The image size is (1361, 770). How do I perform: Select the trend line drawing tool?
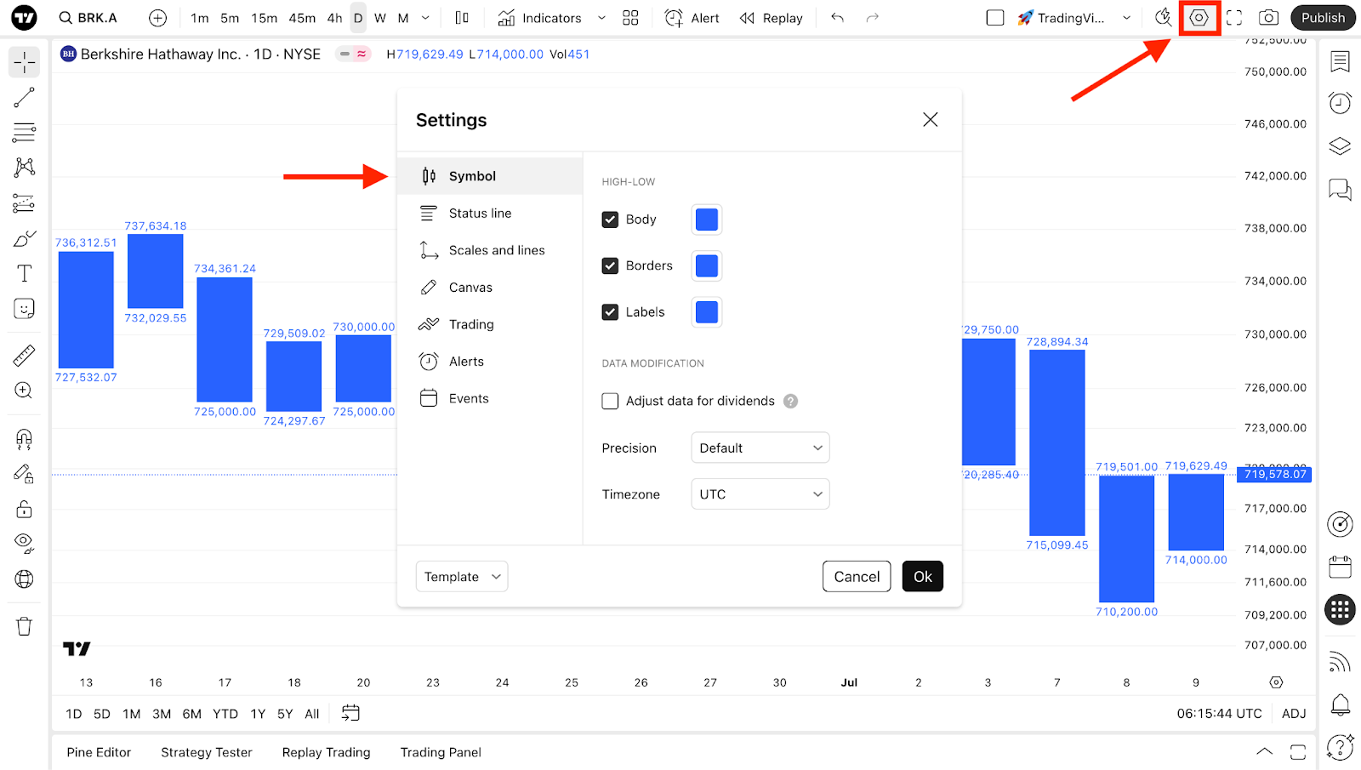tap(24, 98)
